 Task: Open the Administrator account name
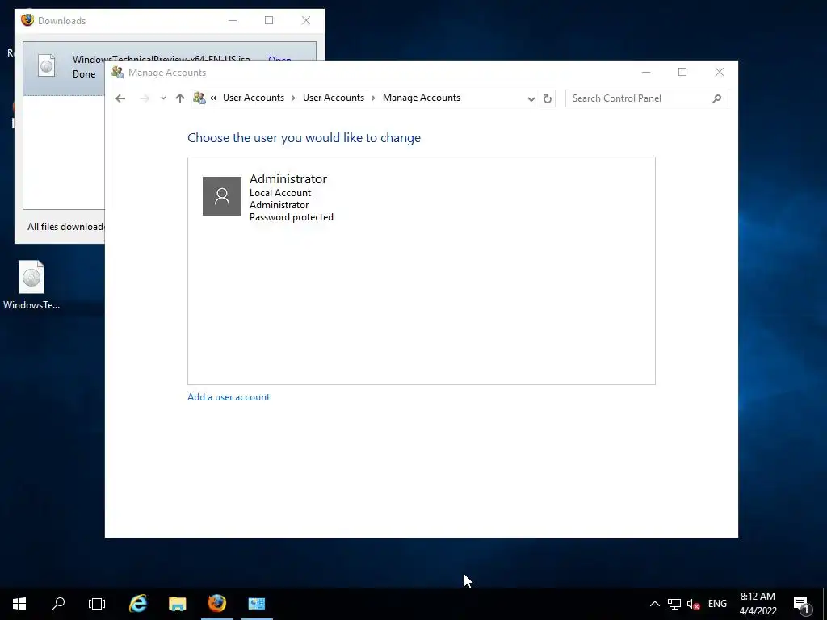point(288,178)
